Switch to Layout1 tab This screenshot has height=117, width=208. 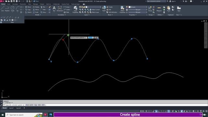(11, 108)
